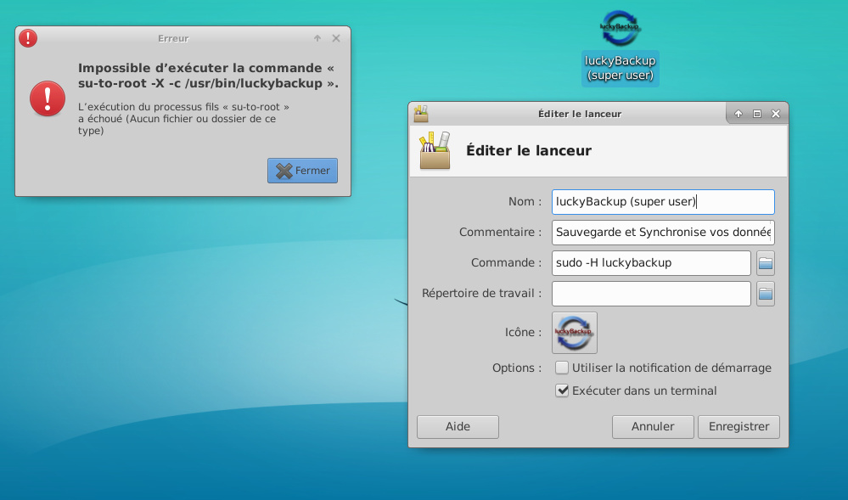Viewport: 848px width, 500px height.
Task: Roll up the Erreur dialog window
Action: pyautogui.click(x=317, y=38)
